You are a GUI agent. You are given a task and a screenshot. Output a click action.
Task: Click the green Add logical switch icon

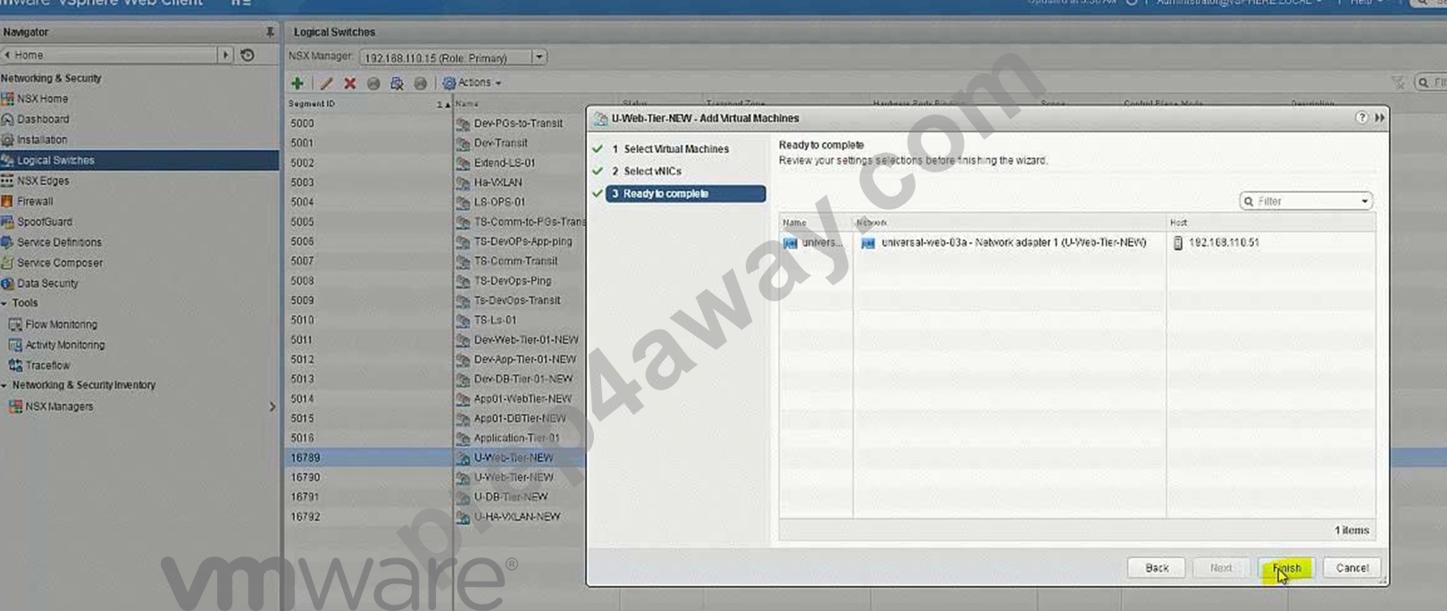297,83
